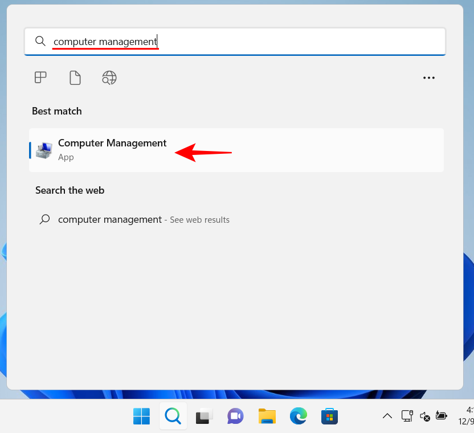This screenshot has width=474, height=433.
Task: Open the Start menu
Action: pyautogui.click(x=141, y=416)
